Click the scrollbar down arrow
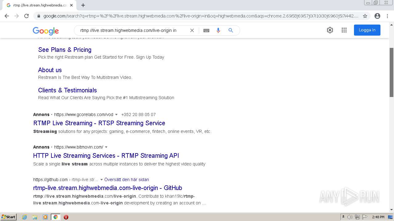394x221 pixels. [392, 210]
